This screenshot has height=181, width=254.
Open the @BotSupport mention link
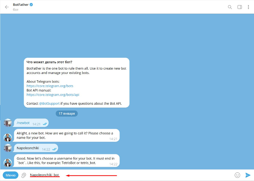point(49,104)
